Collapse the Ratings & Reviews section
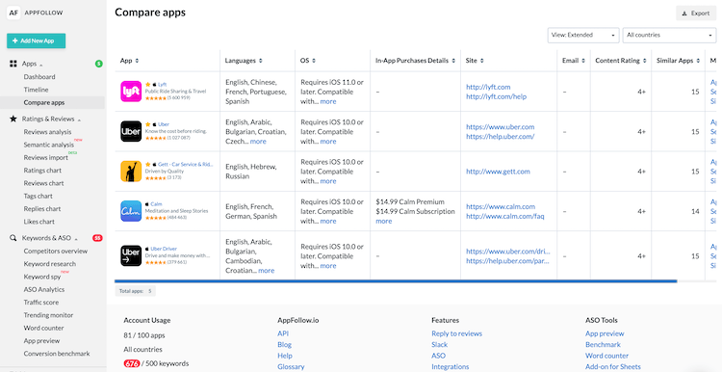Screen dimensions: 722x372 [x=79, y=120]
